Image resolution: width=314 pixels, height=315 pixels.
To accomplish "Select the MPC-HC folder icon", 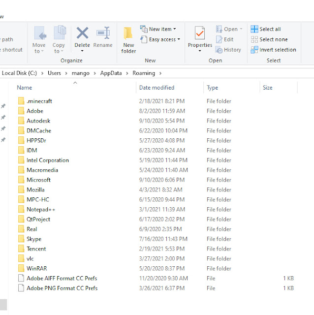I will [x=21, y=199].
